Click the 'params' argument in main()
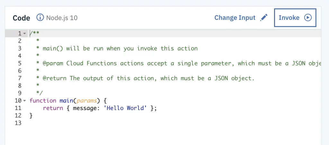The height and width of the screenshot is (145, 329). tap(87, 101)
